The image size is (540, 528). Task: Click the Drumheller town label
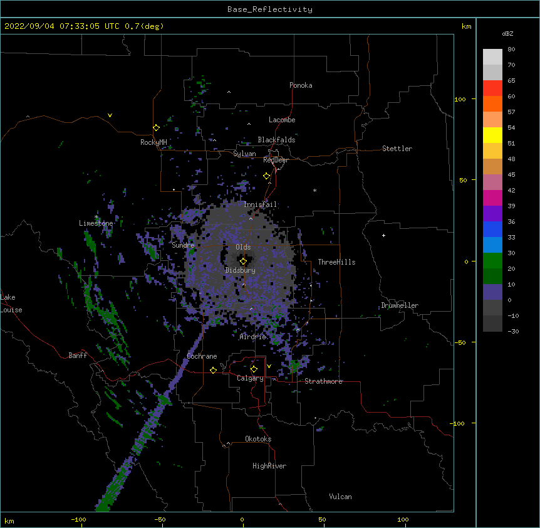tap(400, 305)
